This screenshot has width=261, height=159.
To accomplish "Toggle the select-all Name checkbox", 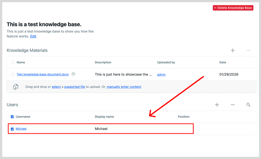I will click(x=12, y=62).
